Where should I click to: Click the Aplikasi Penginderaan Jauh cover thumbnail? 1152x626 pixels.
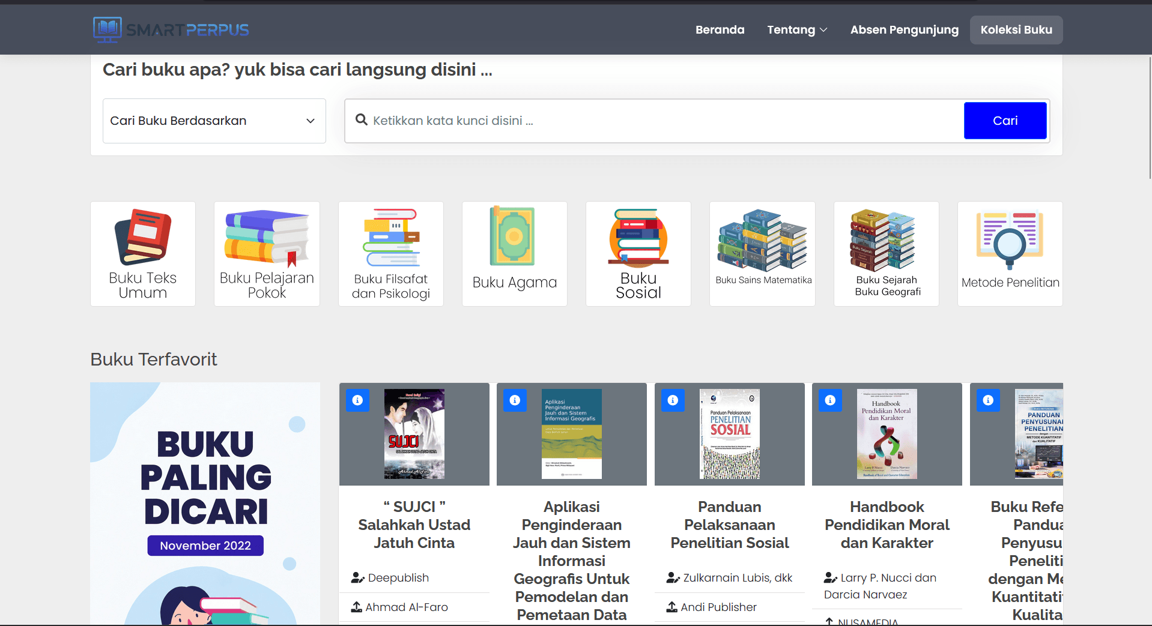(x=572, y=434)
